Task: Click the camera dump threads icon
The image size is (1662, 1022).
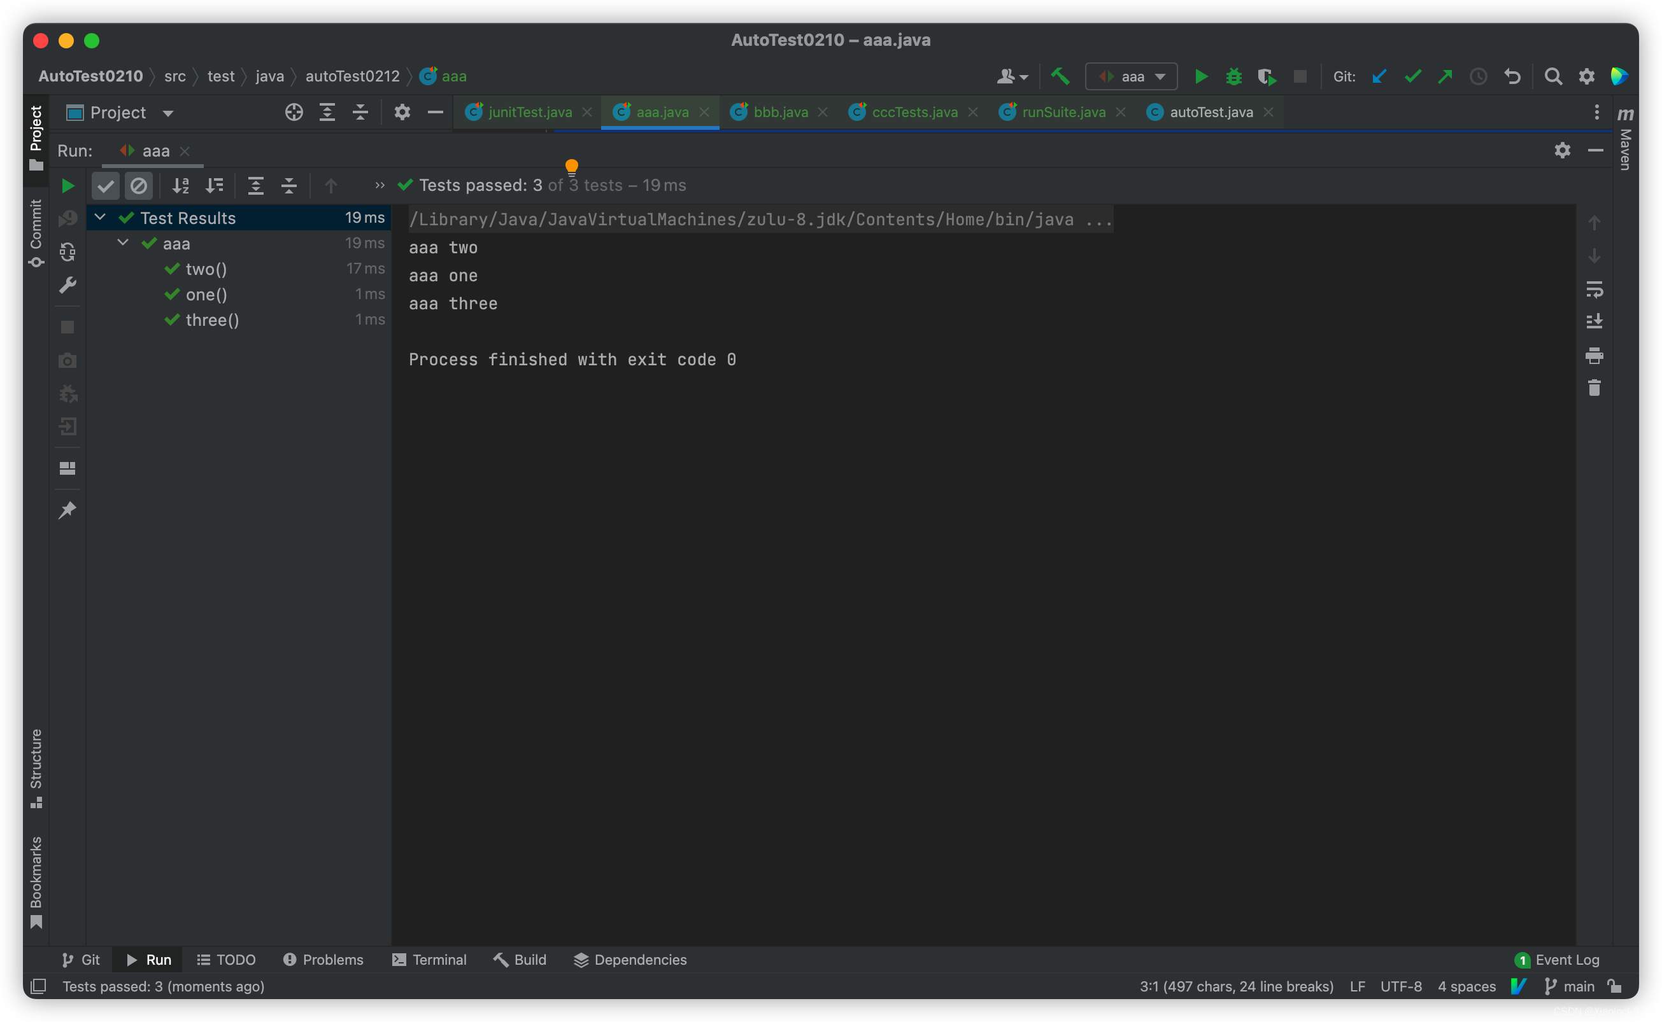Action: coord(67,360)
